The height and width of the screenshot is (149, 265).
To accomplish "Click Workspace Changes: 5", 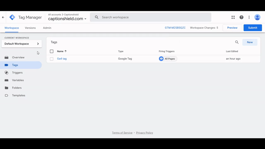I will click(x=204, y=28).
